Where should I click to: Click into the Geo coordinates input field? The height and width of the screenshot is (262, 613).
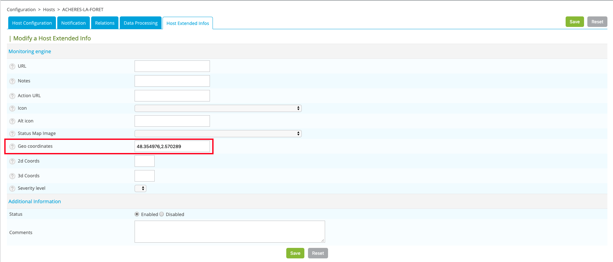tap(172, 146)
